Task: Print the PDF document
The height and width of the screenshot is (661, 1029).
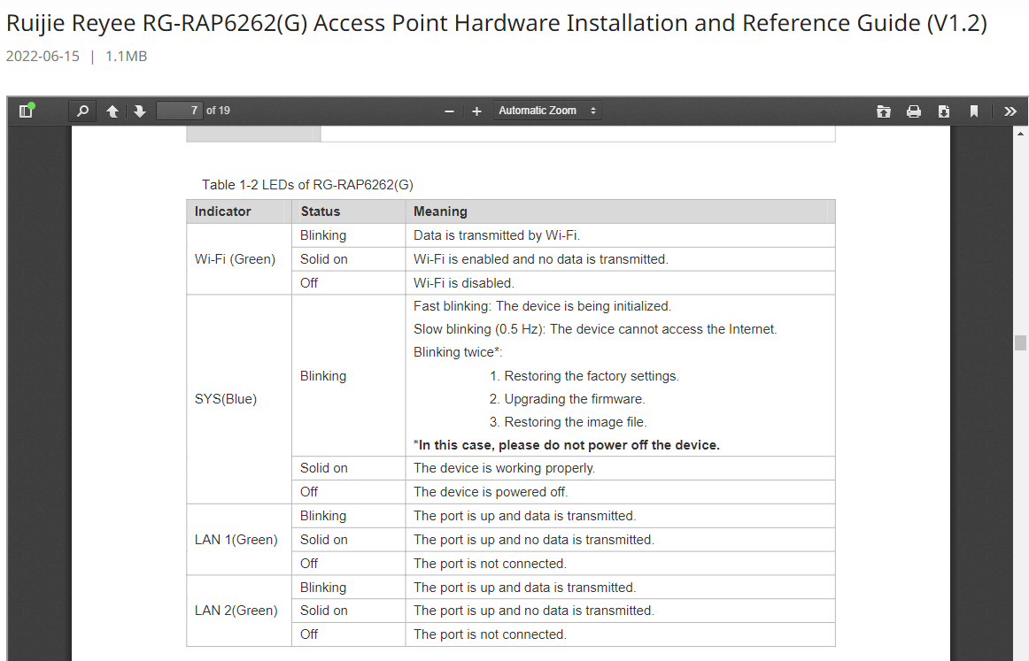Action: (914, 111)
